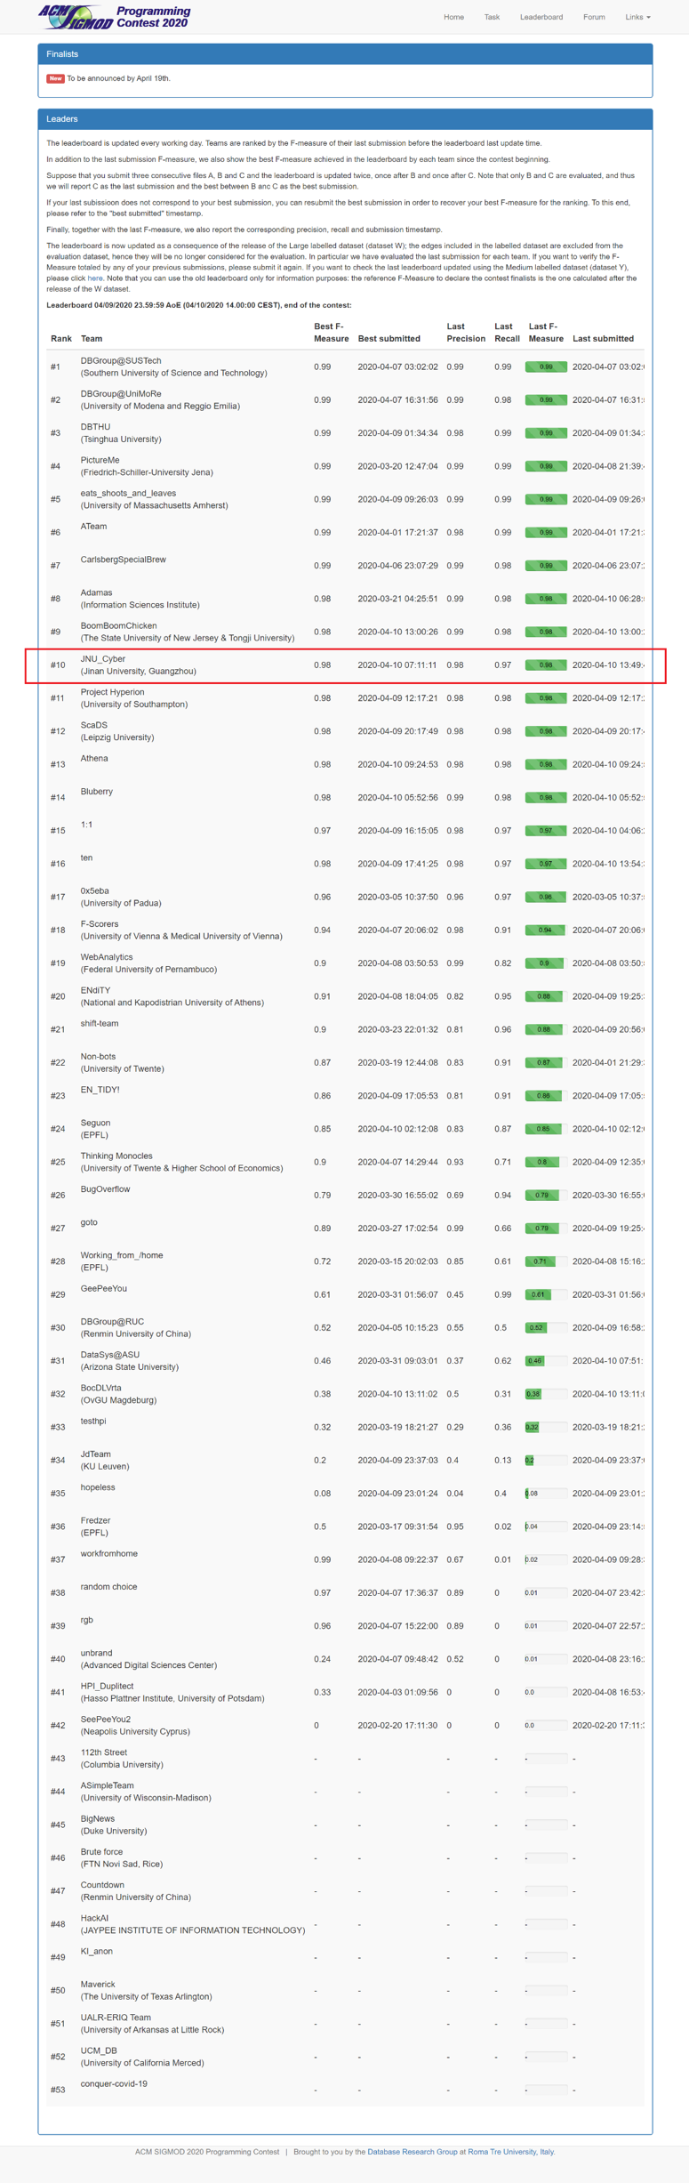
Task: Click the Finalists panel header
Action: pos(345,54)
